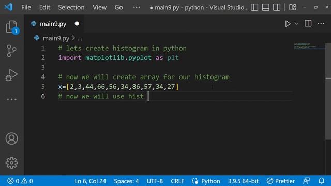Viewport: 331px width, 186px height.
Task: Change the CRLF end of line sequence
Action: click(177, 181)
